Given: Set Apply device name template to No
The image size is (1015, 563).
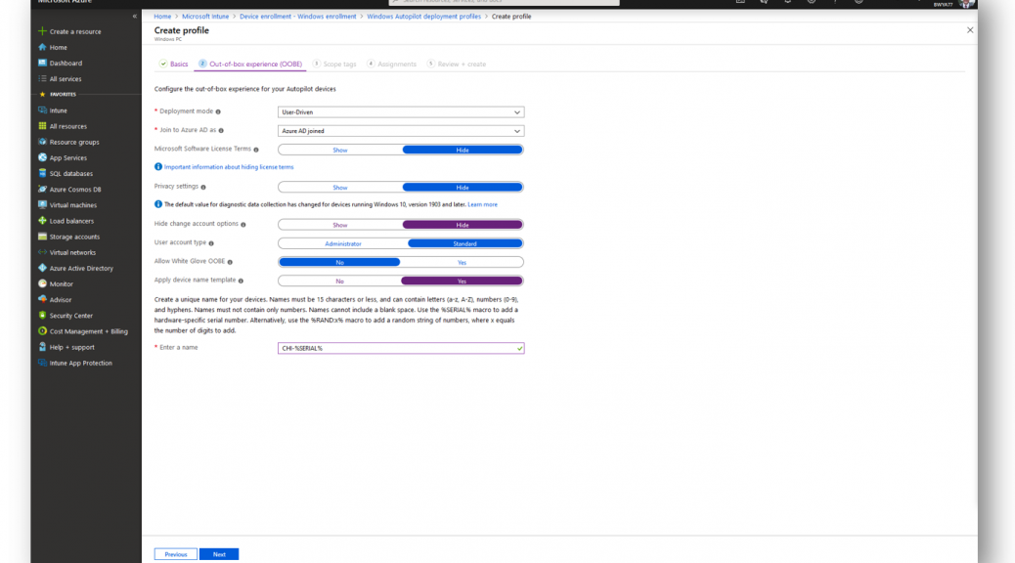Looking at the screenshot, I should click(339, 281).
